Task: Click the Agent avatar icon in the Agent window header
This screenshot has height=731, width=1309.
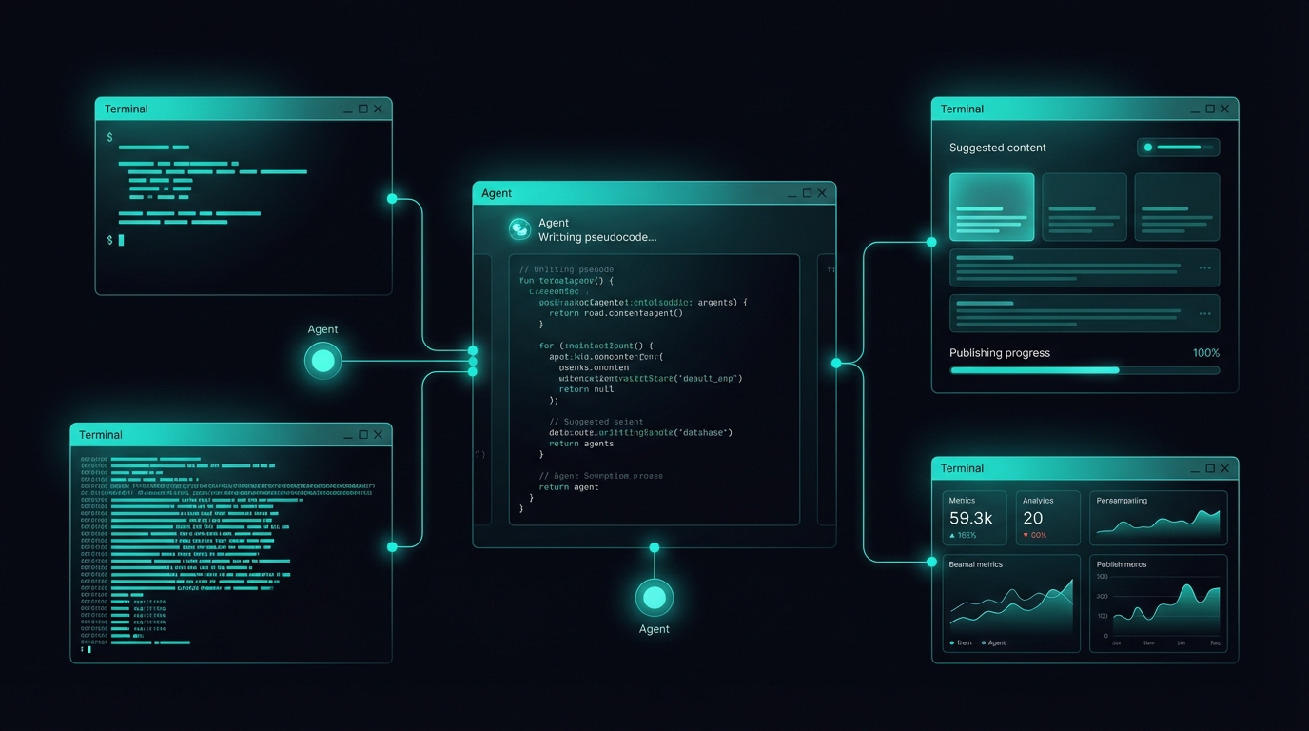Action: click(518, 229)
